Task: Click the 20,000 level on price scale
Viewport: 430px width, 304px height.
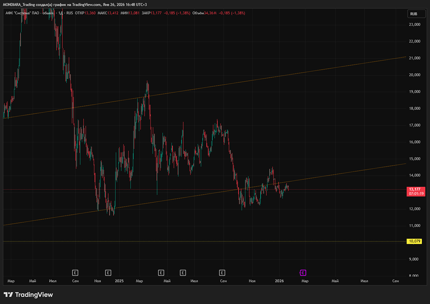Action: (414, 75)
